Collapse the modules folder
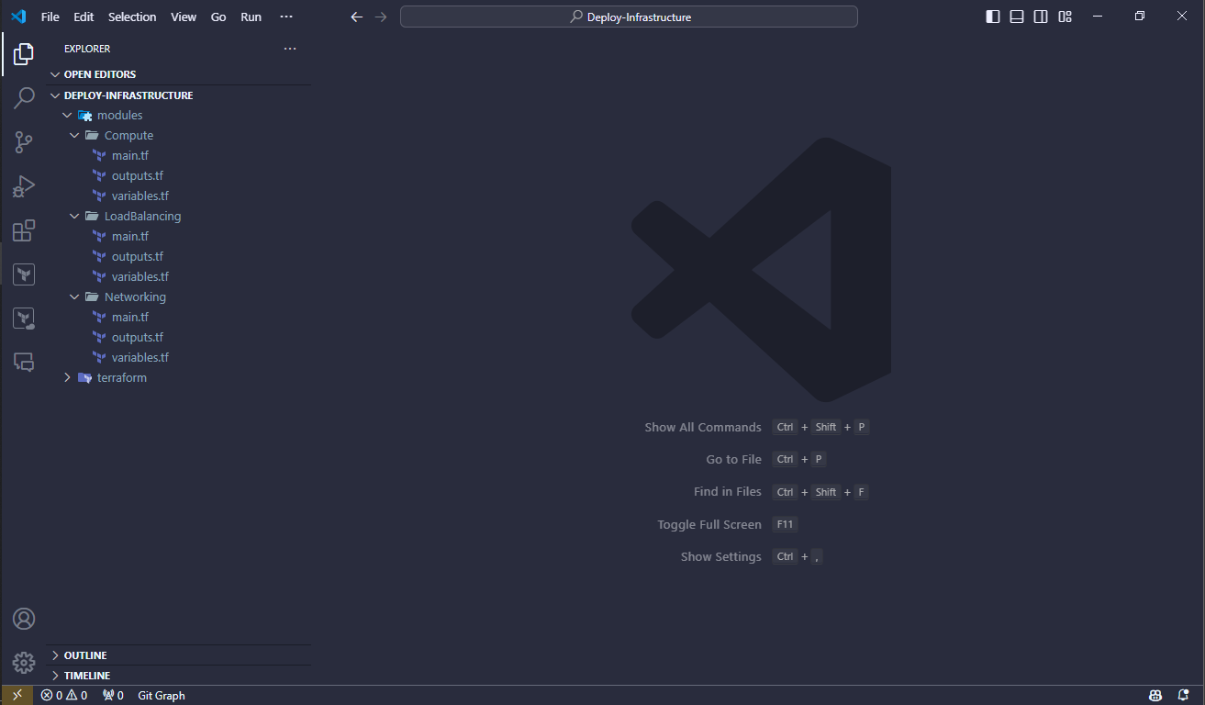 coord(179,116)
